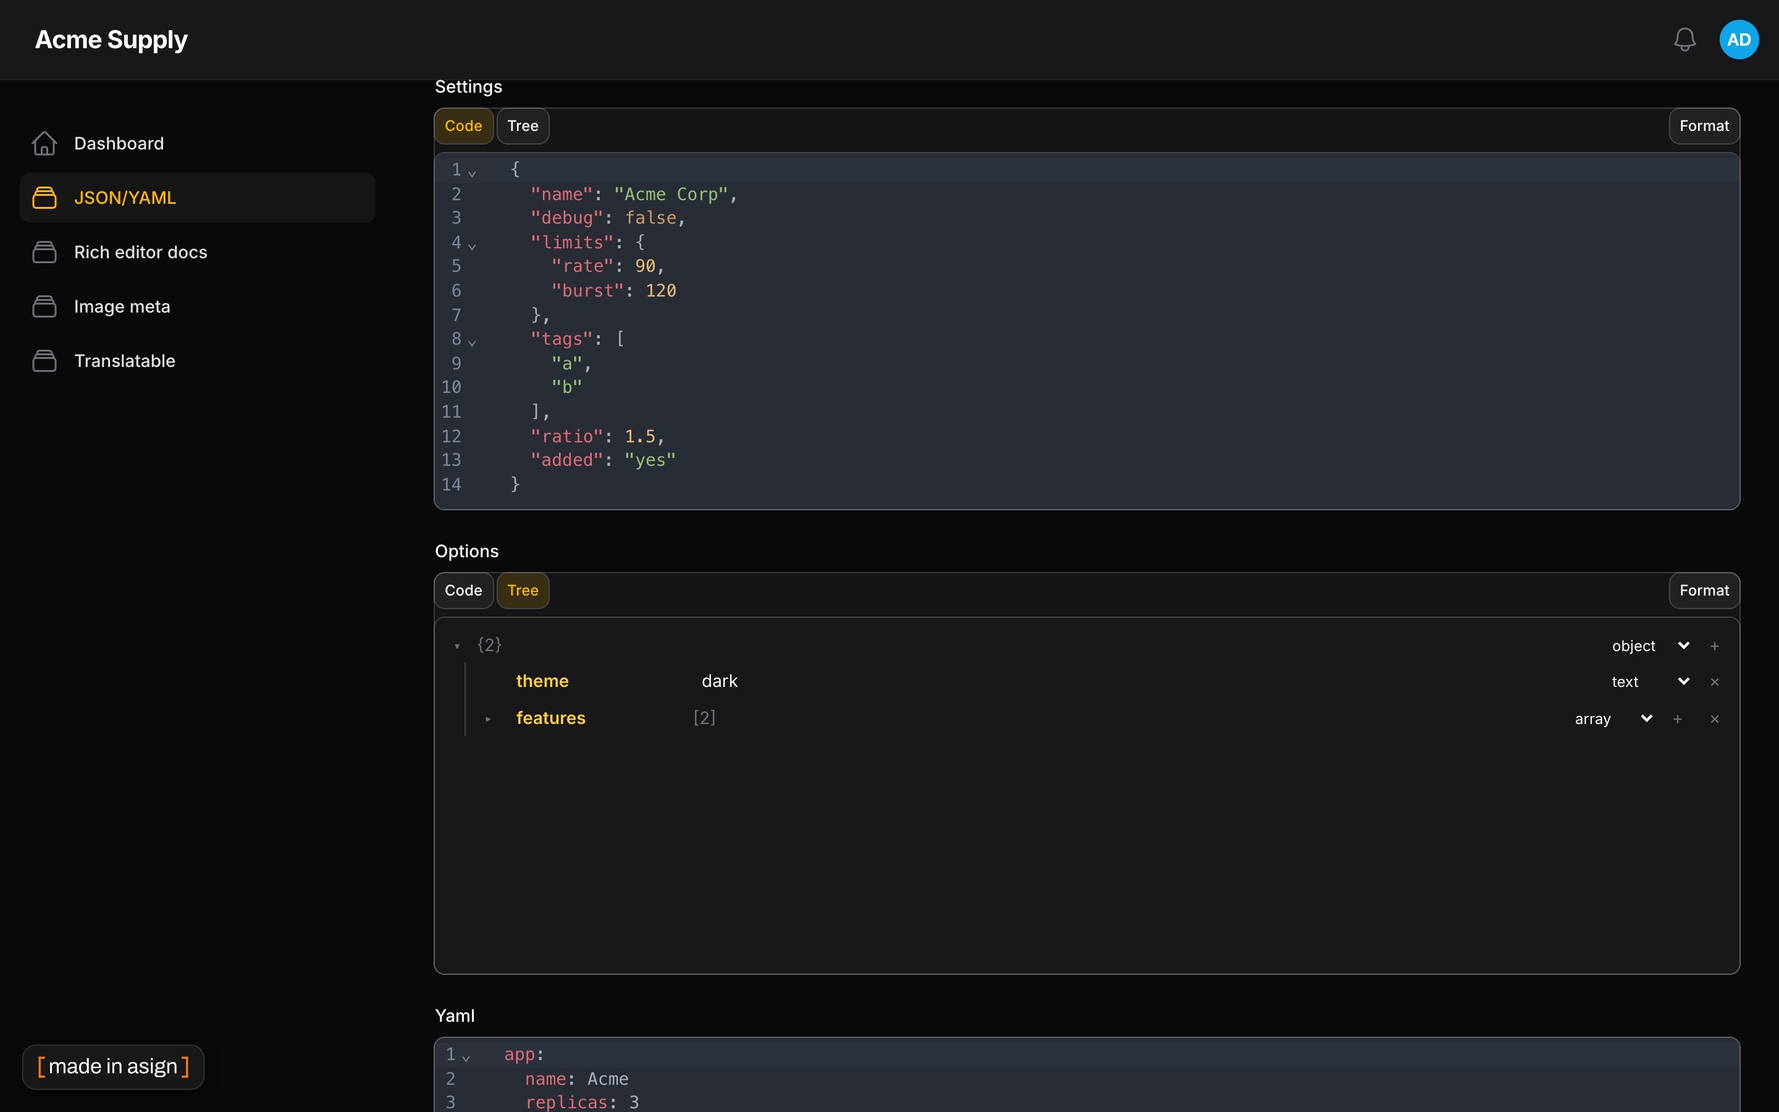Remove the features row
1779x1112 pixels.
pyautogui.click(x=1714, y=718)
